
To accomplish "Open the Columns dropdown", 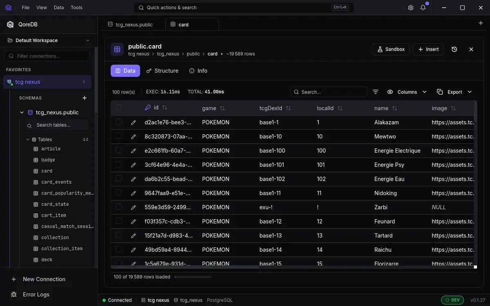I will [407, 92].
